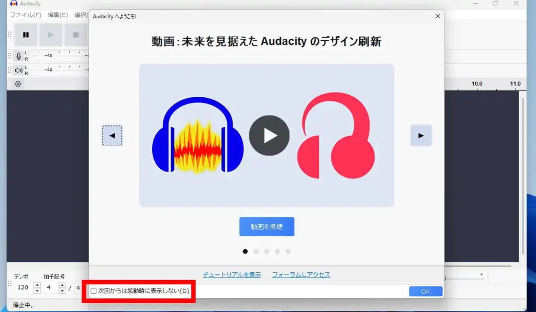Confirm the welcome dialog with OK
Viewport: 536px width, 312px height.
tap(425, 291)
